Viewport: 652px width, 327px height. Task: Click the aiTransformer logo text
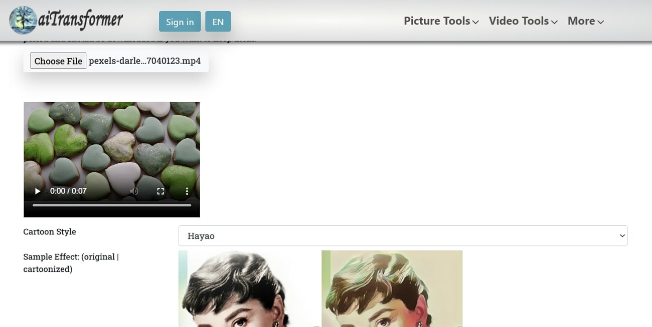pos(80,20)
